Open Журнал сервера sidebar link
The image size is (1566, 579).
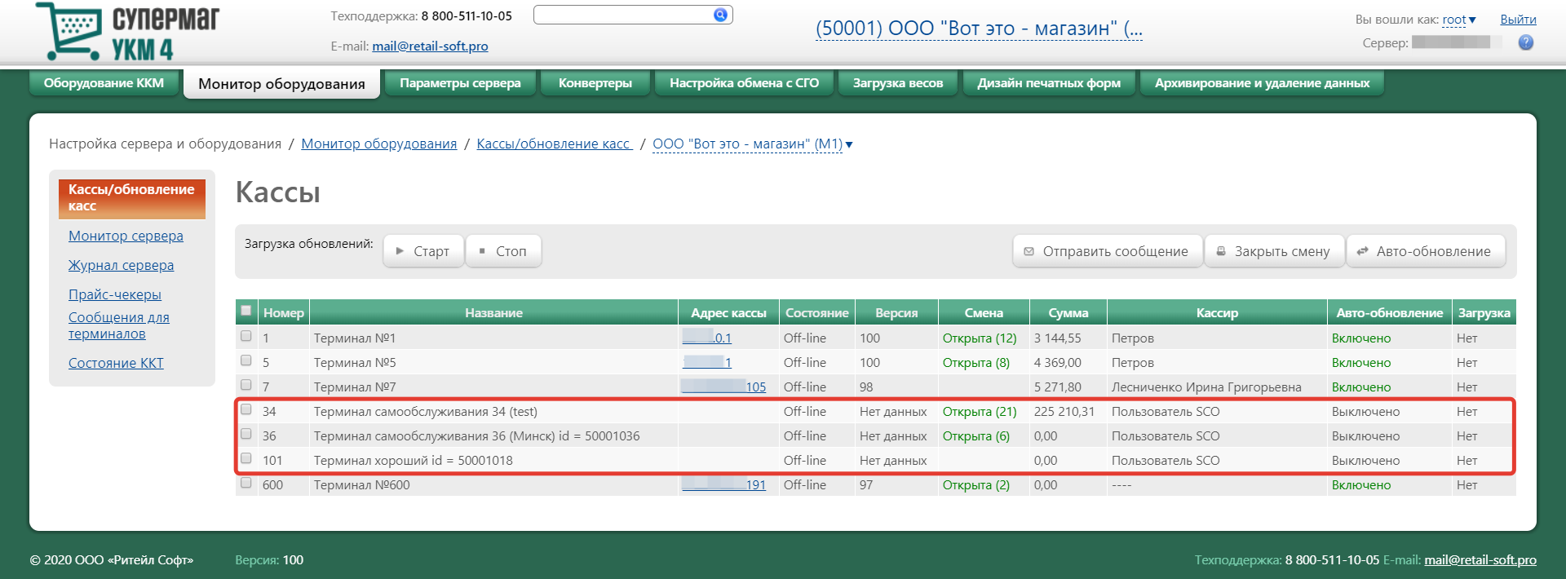121,265
